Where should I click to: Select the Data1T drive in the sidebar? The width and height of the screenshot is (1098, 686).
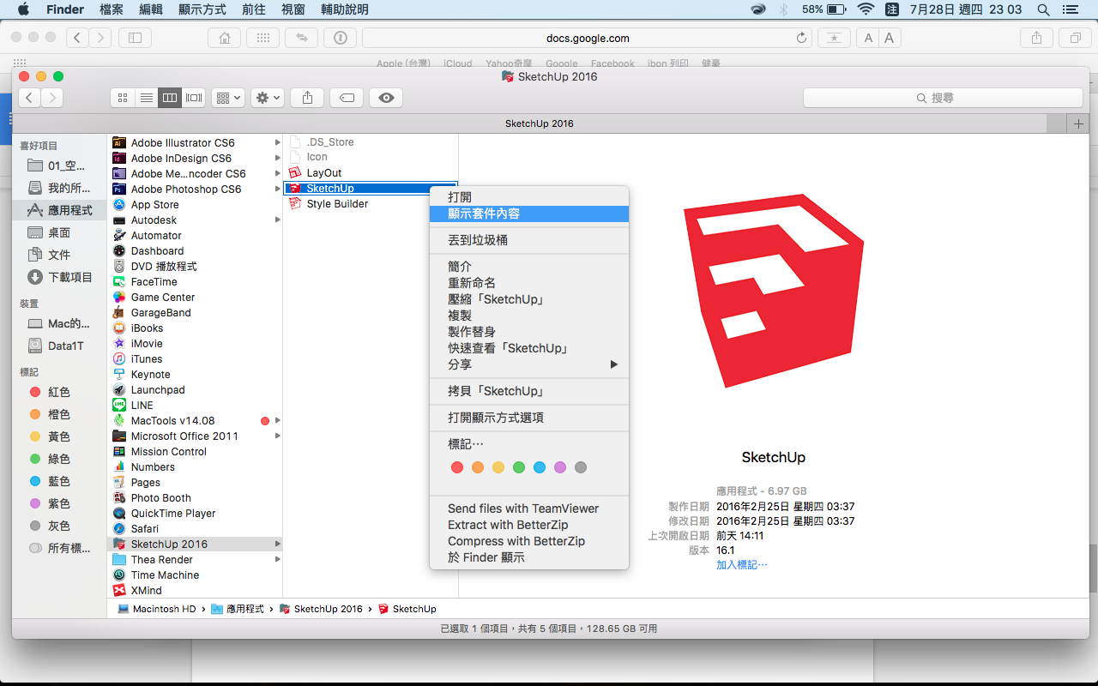(x=59, y=346)
